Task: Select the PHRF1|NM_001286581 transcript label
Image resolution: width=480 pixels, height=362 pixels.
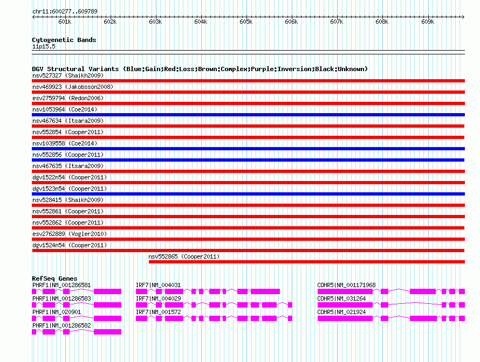Action: 61,285
